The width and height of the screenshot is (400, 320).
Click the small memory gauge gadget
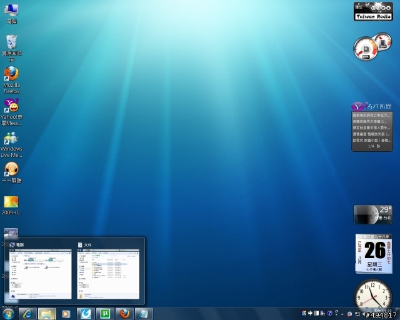click(382, 41)
